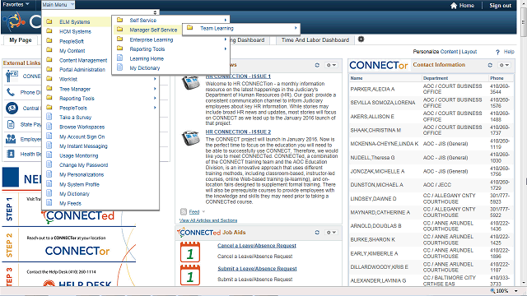Click the Home house icon
Screen dimensions: 527x296
click(454, 6)
